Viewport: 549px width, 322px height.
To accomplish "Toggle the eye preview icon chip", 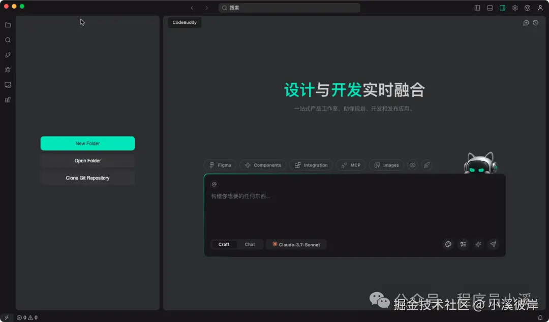I will click(x=412, y=165).
